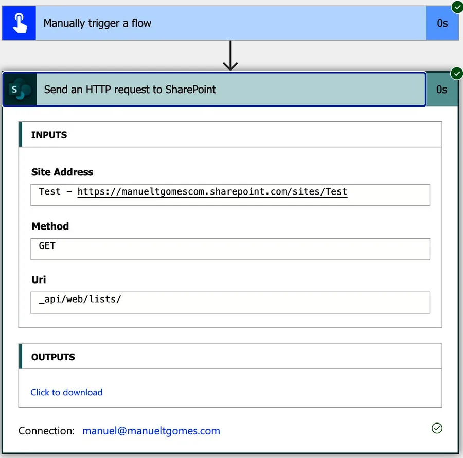
Task: Click the 0s duration on the SharePoint step
Action: pyautogui.click(x=441, y=90)
